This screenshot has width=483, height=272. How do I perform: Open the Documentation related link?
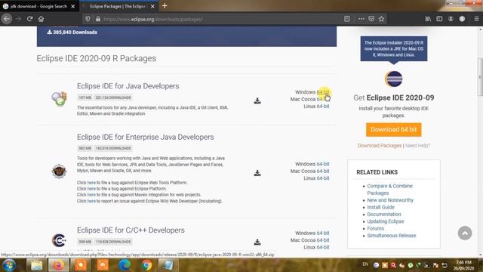pyautogui.click(x=384, y=215)
